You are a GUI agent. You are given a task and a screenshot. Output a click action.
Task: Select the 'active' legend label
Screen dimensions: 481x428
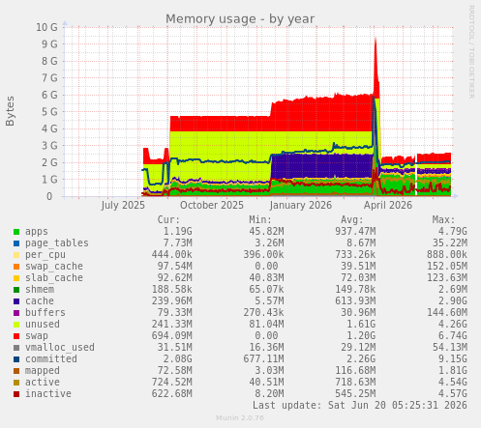(x=43, y=383)
